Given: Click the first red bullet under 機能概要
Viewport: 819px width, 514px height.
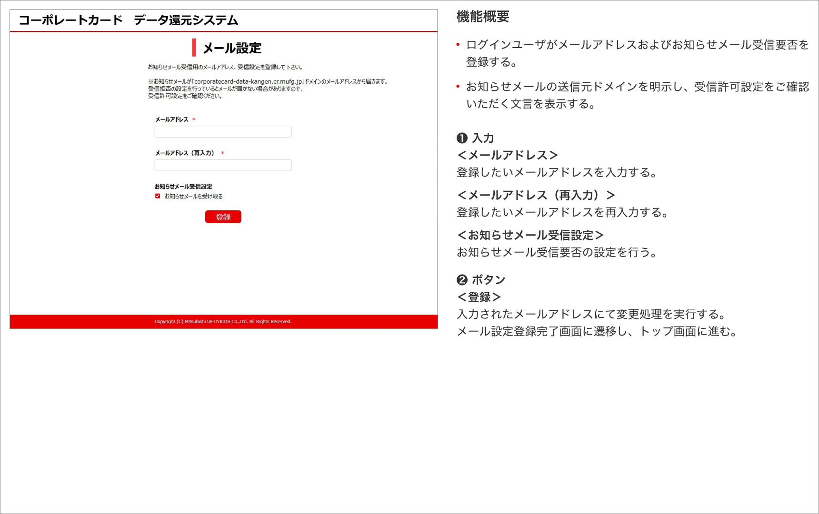Looking at the screenshot, I should (458, 45).
